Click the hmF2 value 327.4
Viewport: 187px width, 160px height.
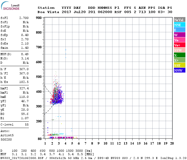pos(24,89)
